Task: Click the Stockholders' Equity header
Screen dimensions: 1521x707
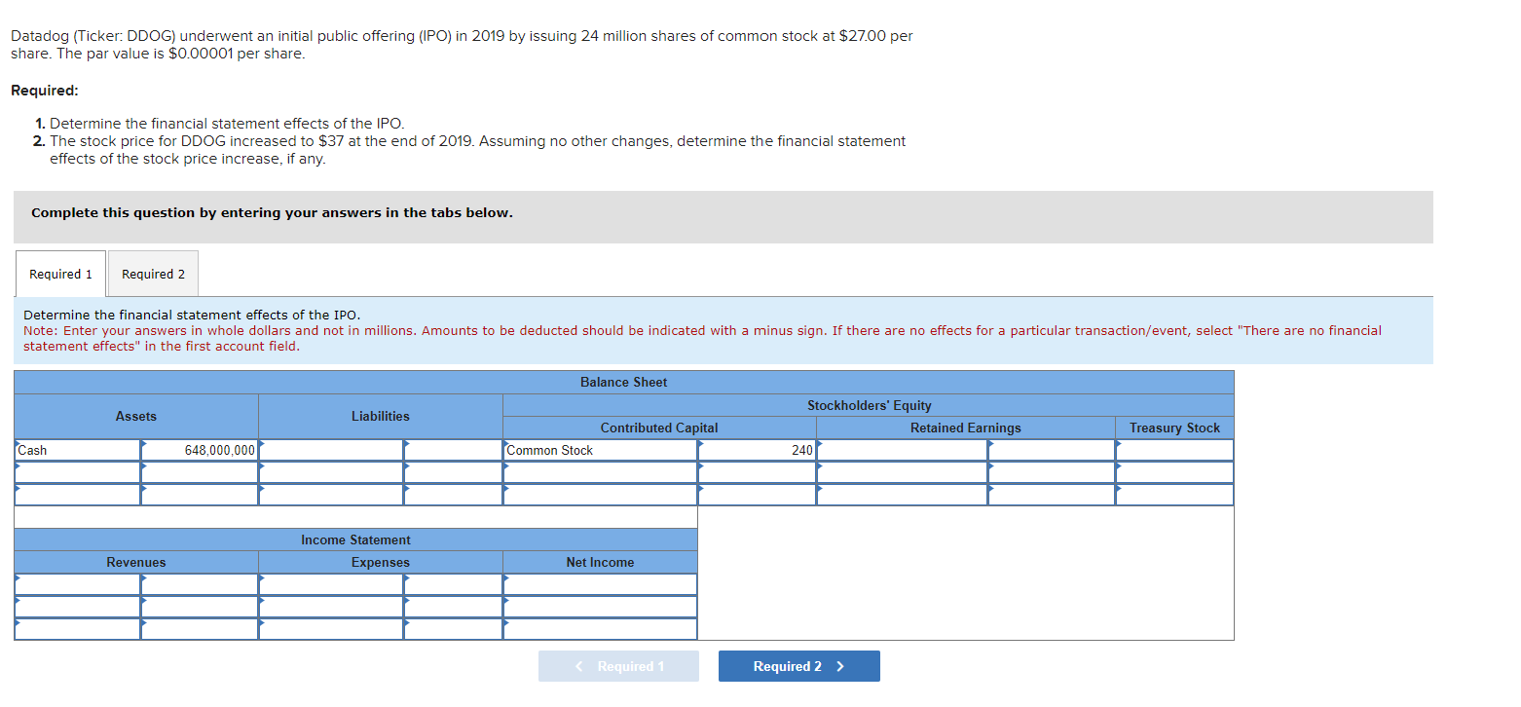Action: point(869,405)
